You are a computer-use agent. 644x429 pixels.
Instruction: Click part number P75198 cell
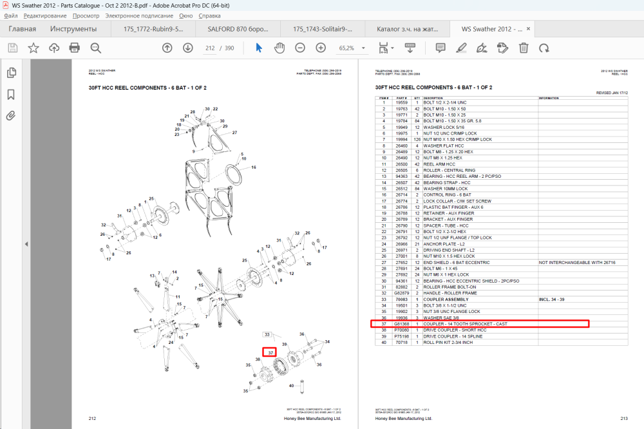click(402, 336)
